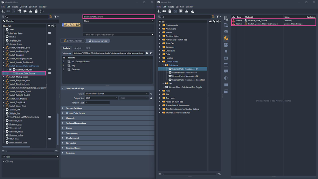The image size is (318, 179).
Task: Click the Random Seed input field
Action: [x=97, y=103]
